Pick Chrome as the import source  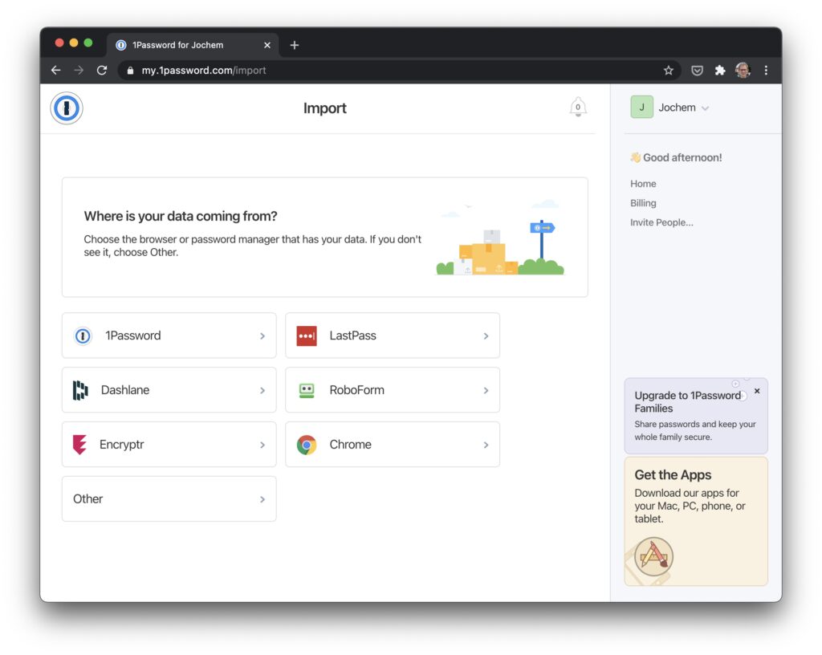(392, 445)
